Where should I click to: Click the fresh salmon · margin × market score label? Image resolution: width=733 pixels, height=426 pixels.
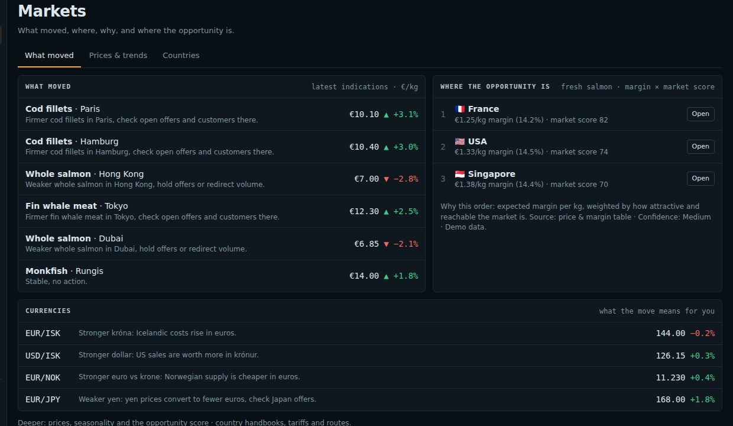point(638,87)
